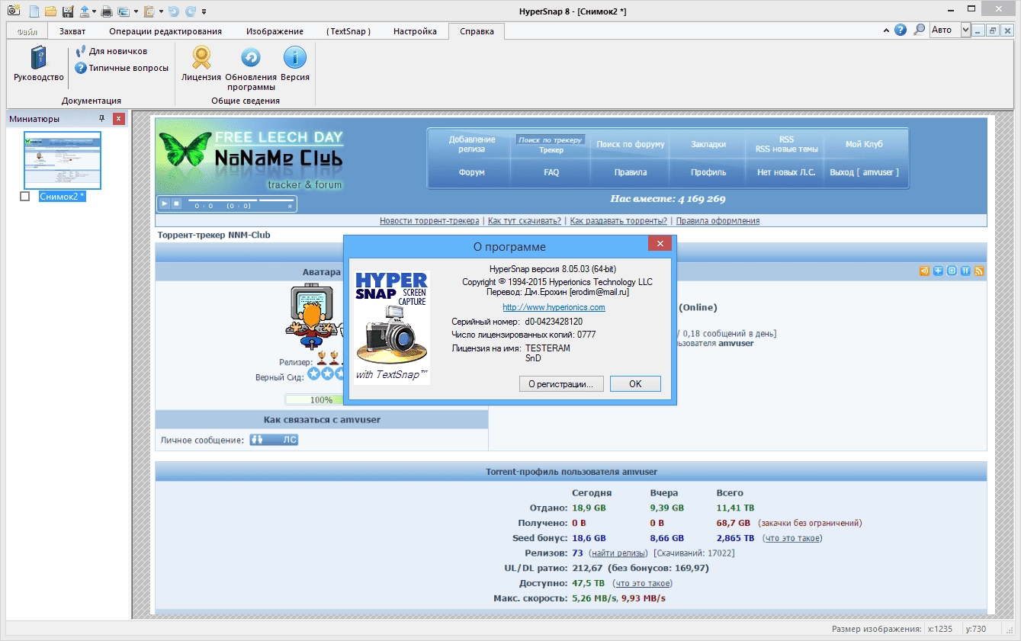The width and height of the screenshot is (1021, 641).
Task: Switch to Операции редактирования tab
Action: tap(165, 31)
